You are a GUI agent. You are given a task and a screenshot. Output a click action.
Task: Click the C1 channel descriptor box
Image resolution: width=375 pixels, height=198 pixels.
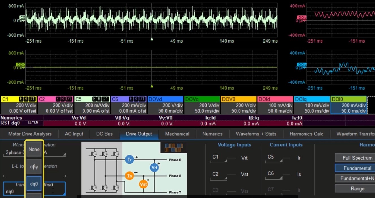(19, 105)
